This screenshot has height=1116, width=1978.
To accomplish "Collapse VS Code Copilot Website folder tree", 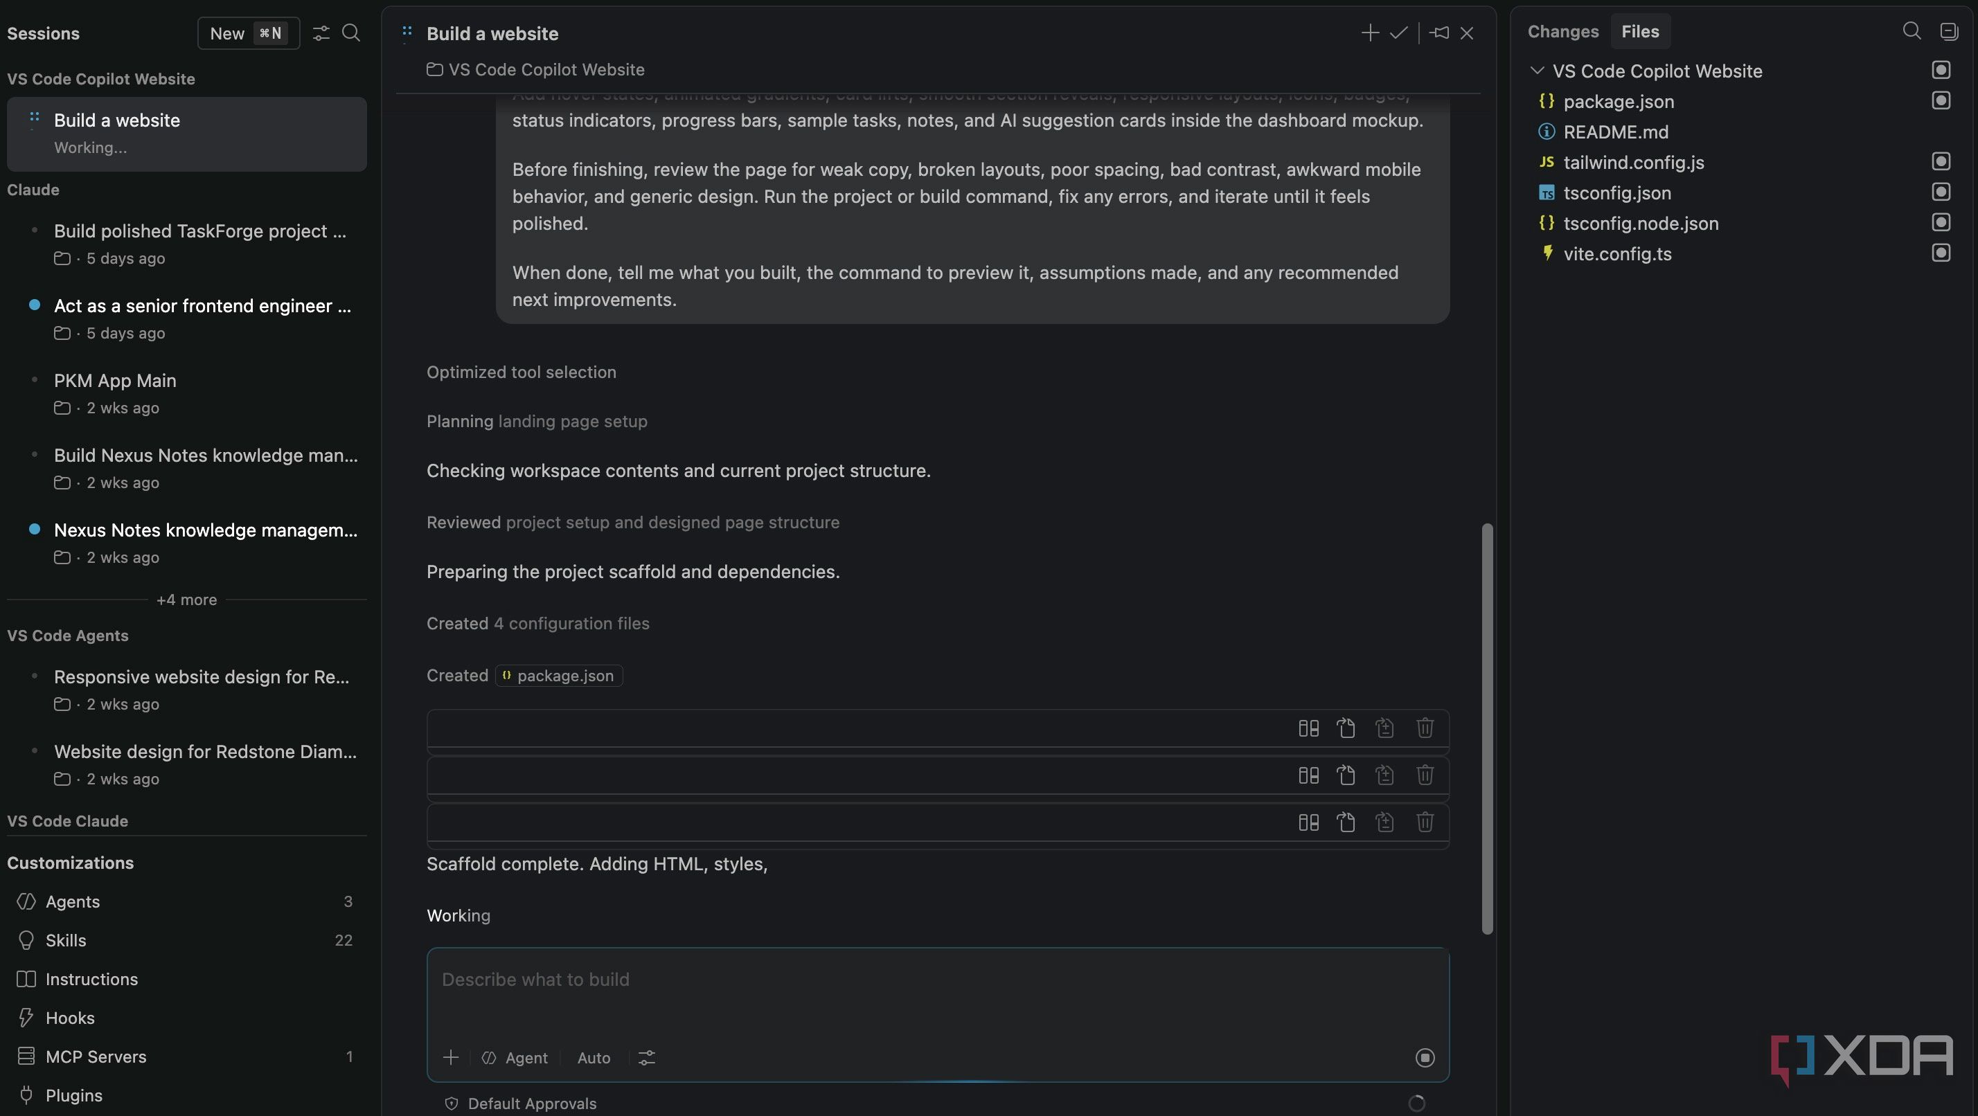I will 1536,71.
